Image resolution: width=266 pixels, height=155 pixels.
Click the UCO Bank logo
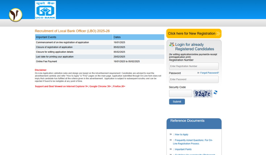(46, 10)
